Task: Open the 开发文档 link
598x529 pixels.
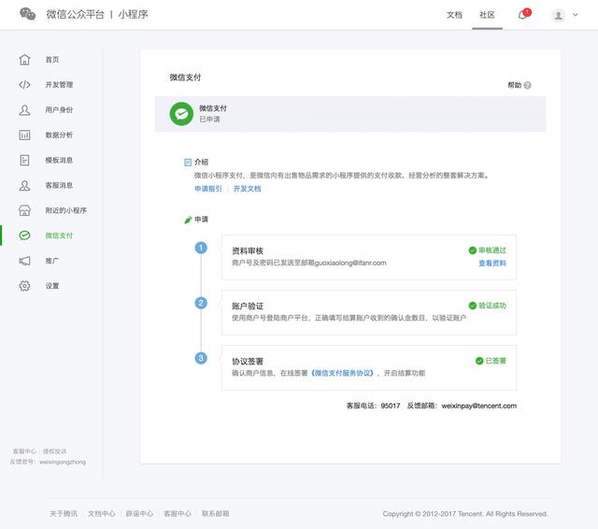Action: [247, 189]
